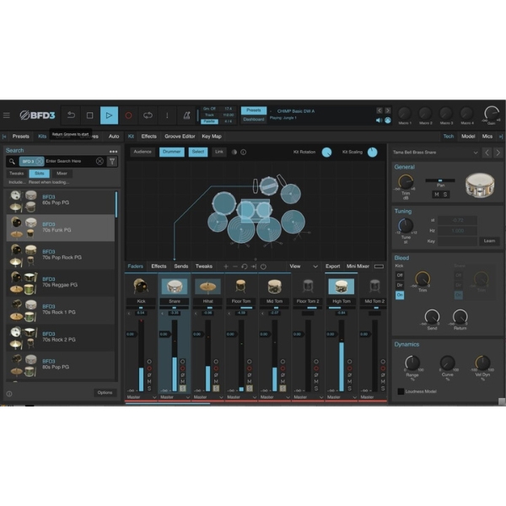Click the High Tom channel fader meter
Image resolution: width=506 pixels, height=506 pixels.
coord(342,356)
